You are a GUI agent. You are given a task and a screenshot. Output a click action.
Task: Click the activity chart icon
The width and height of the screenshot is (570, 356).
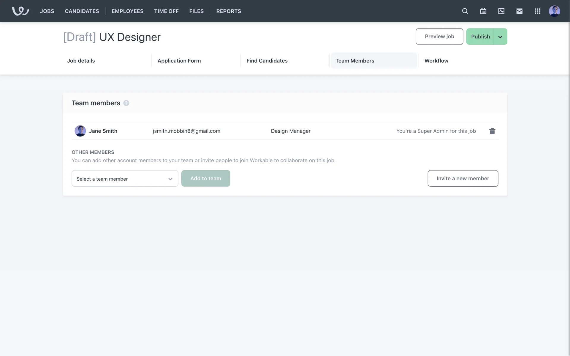tap(501, 11)
